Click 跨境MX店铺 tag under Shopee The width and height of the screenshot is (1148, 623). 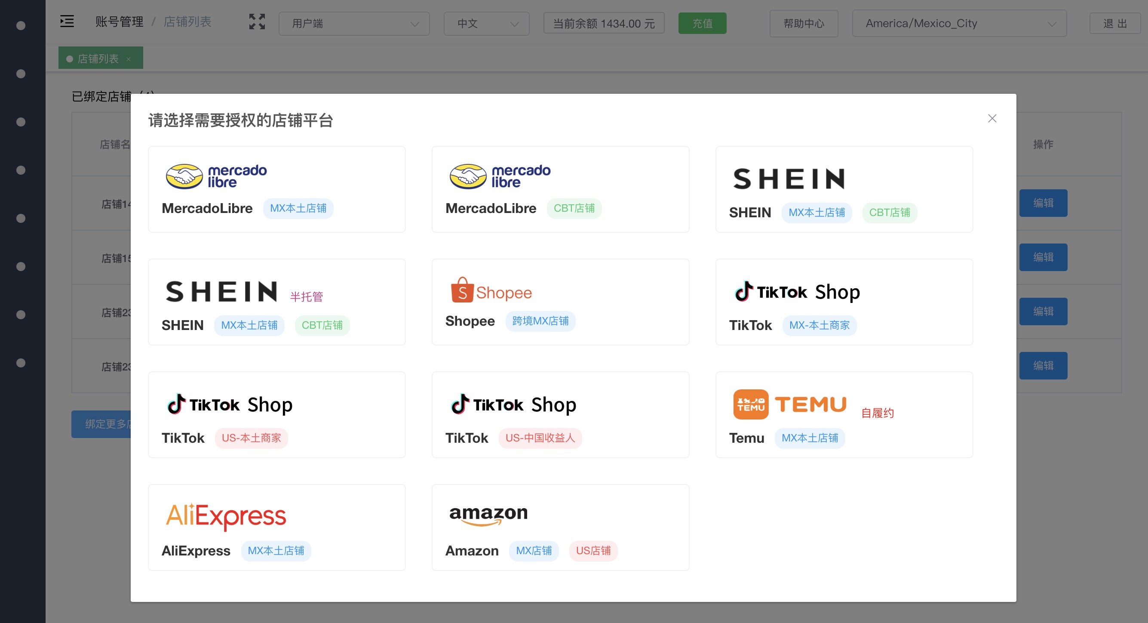(x=540, y=321)
